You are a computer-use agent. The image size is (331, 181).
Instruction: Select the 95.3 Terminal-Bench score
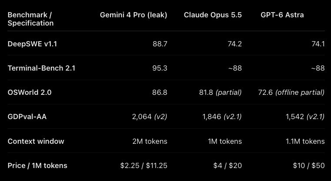(x=160, y=68)
